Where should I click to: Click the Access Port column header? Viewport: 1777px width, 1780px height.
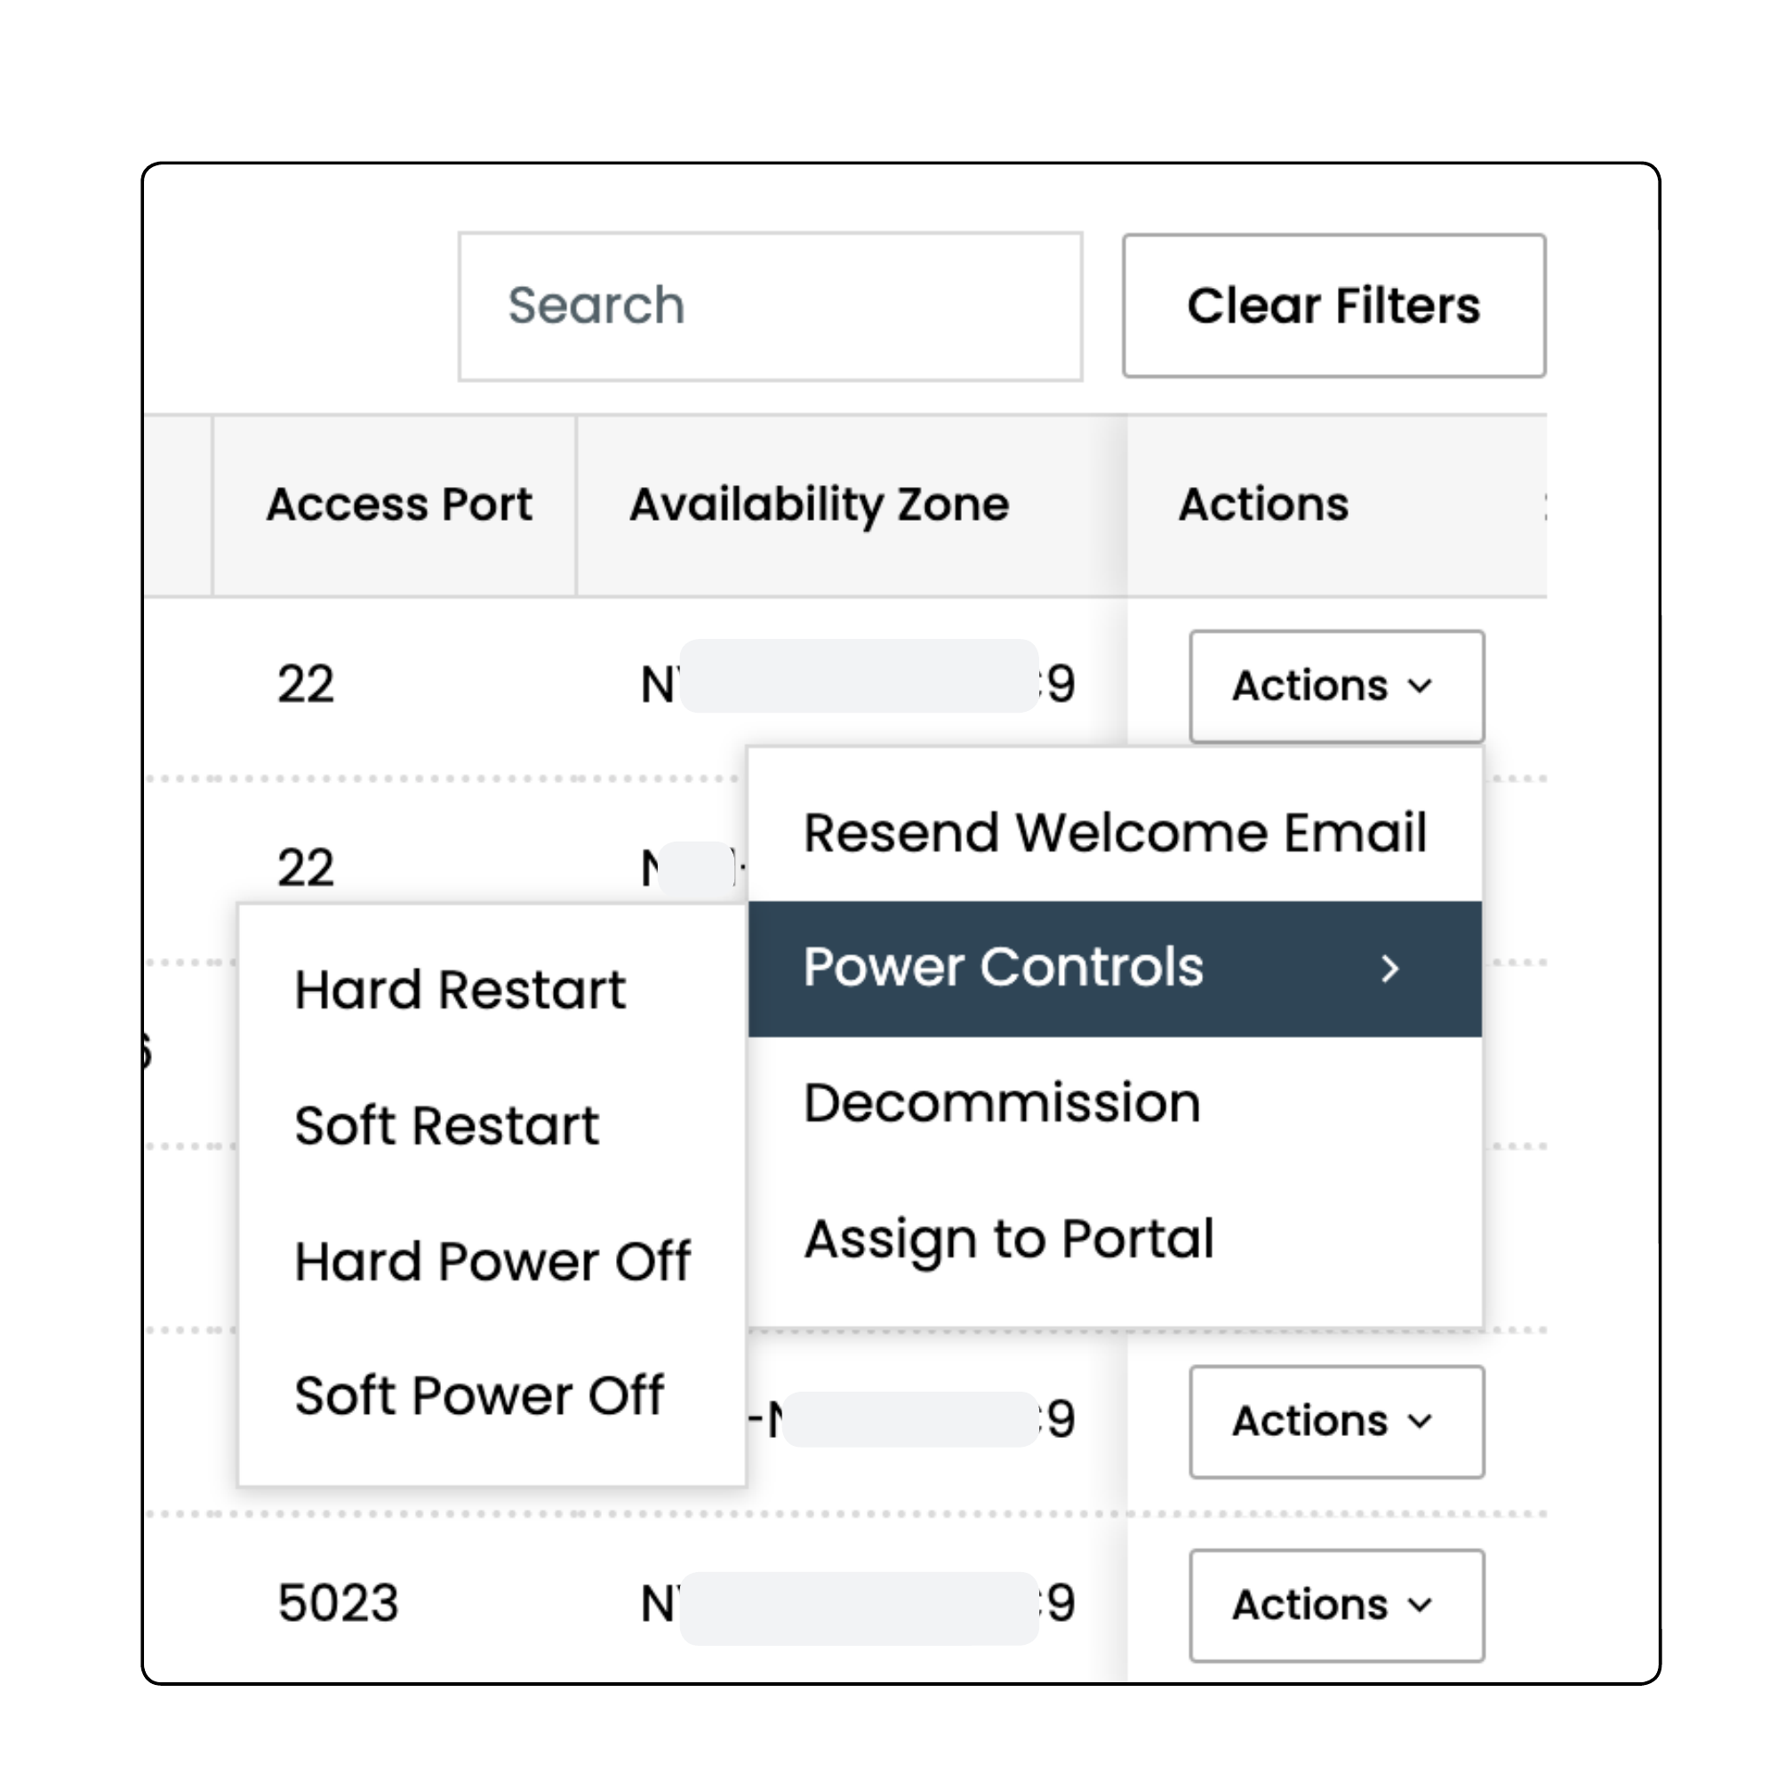coord(399,505)
